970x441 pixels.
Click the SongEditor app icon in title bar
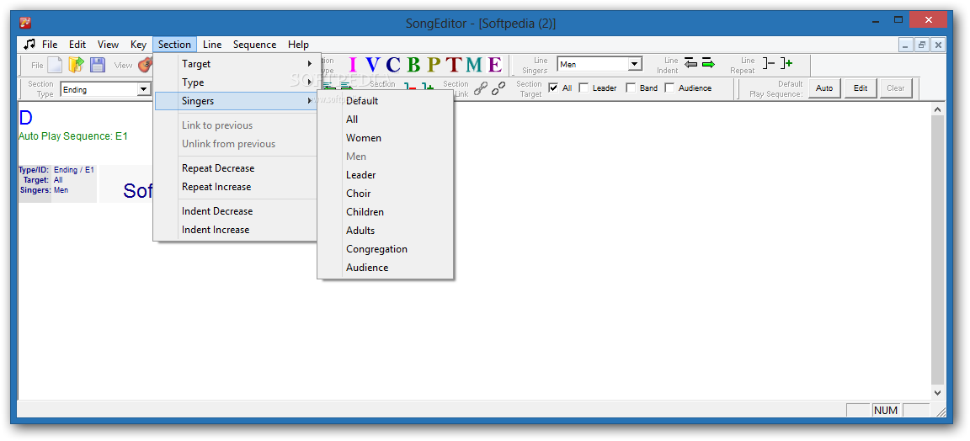pos(25,24)
